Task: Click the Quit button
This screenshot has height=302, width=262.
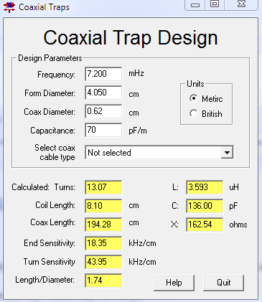Action: [223, 283]
